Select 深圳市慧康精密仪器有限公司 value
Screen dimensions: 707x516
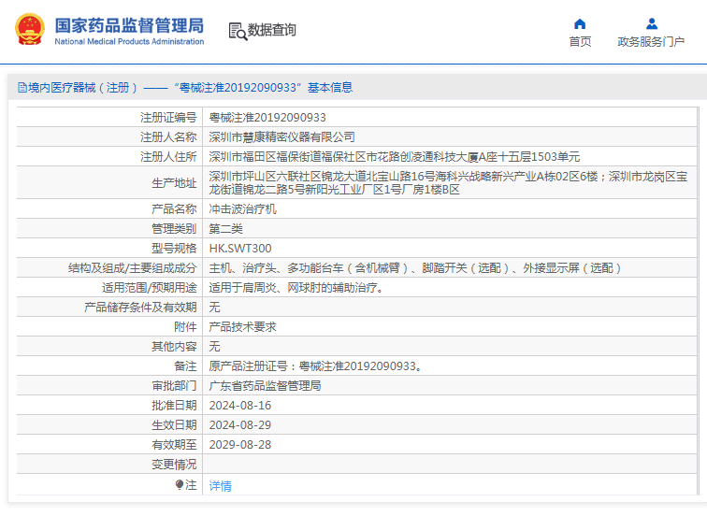[x=281, y=137]
